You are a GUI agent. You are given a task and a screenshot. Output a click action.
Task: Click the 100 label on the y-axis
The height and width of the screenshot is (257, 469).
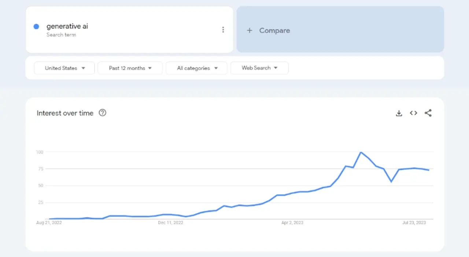(40, 152)
